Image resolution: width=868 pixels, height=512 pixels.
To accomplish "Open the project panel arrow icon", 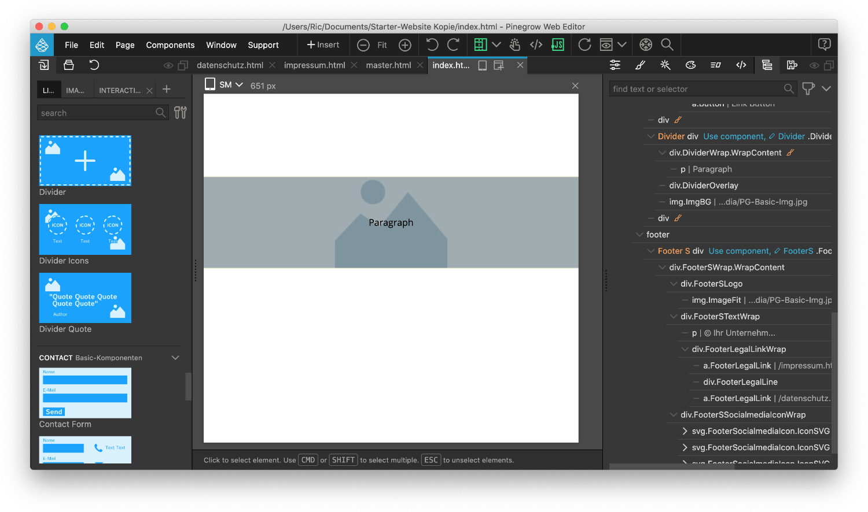I will tap(44, 65).
